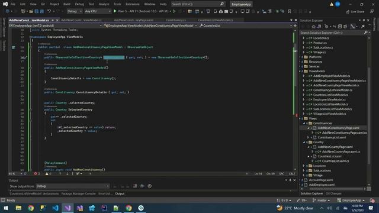Click the pending changes pencil 99+ indicator

click(301, 200)
